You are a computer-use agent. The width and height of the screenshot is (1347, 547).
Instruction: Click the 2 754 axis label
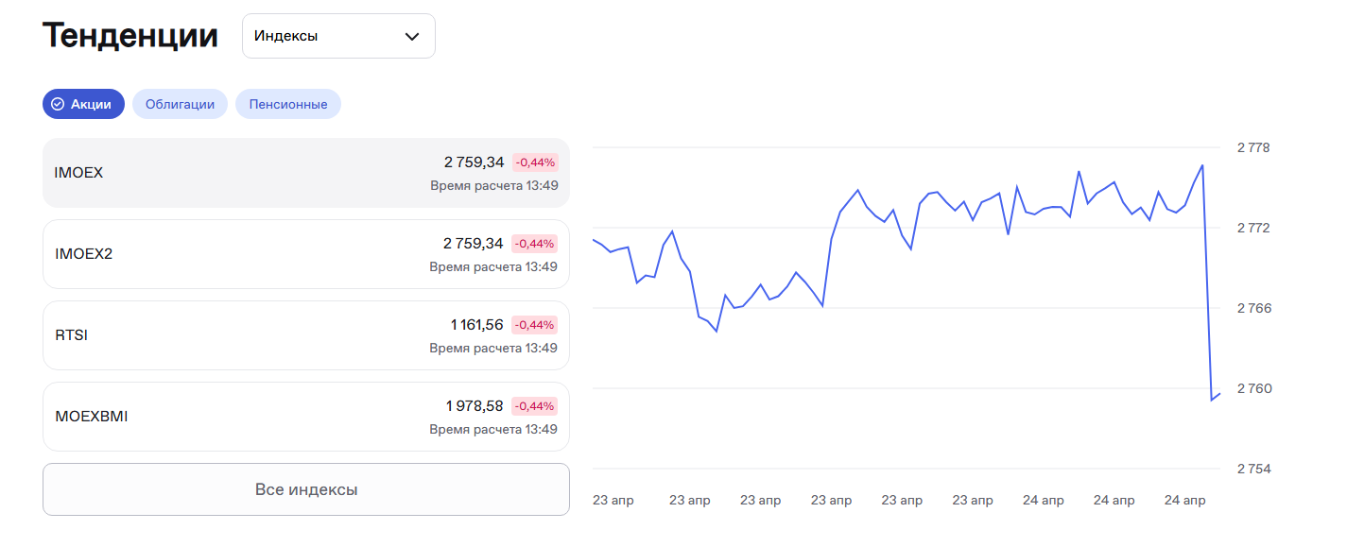1253,469
